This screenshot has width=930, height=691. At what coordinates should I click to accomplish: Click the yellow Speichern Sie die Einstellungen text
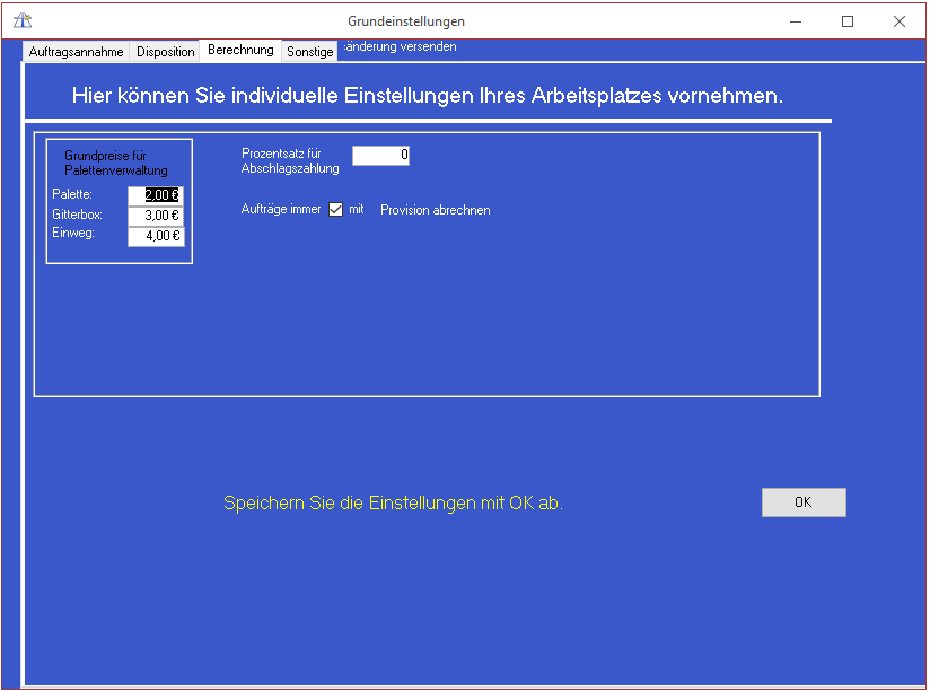point(393,502)
